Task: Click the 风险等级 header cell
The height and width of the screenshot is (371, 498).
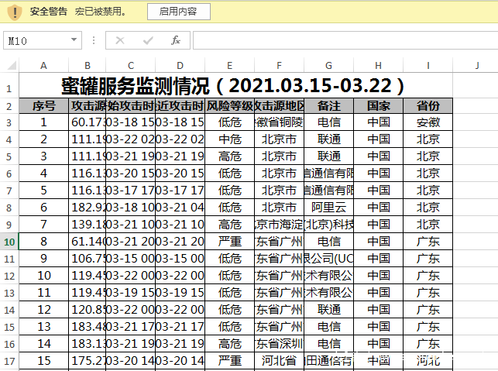Action: 229,106
